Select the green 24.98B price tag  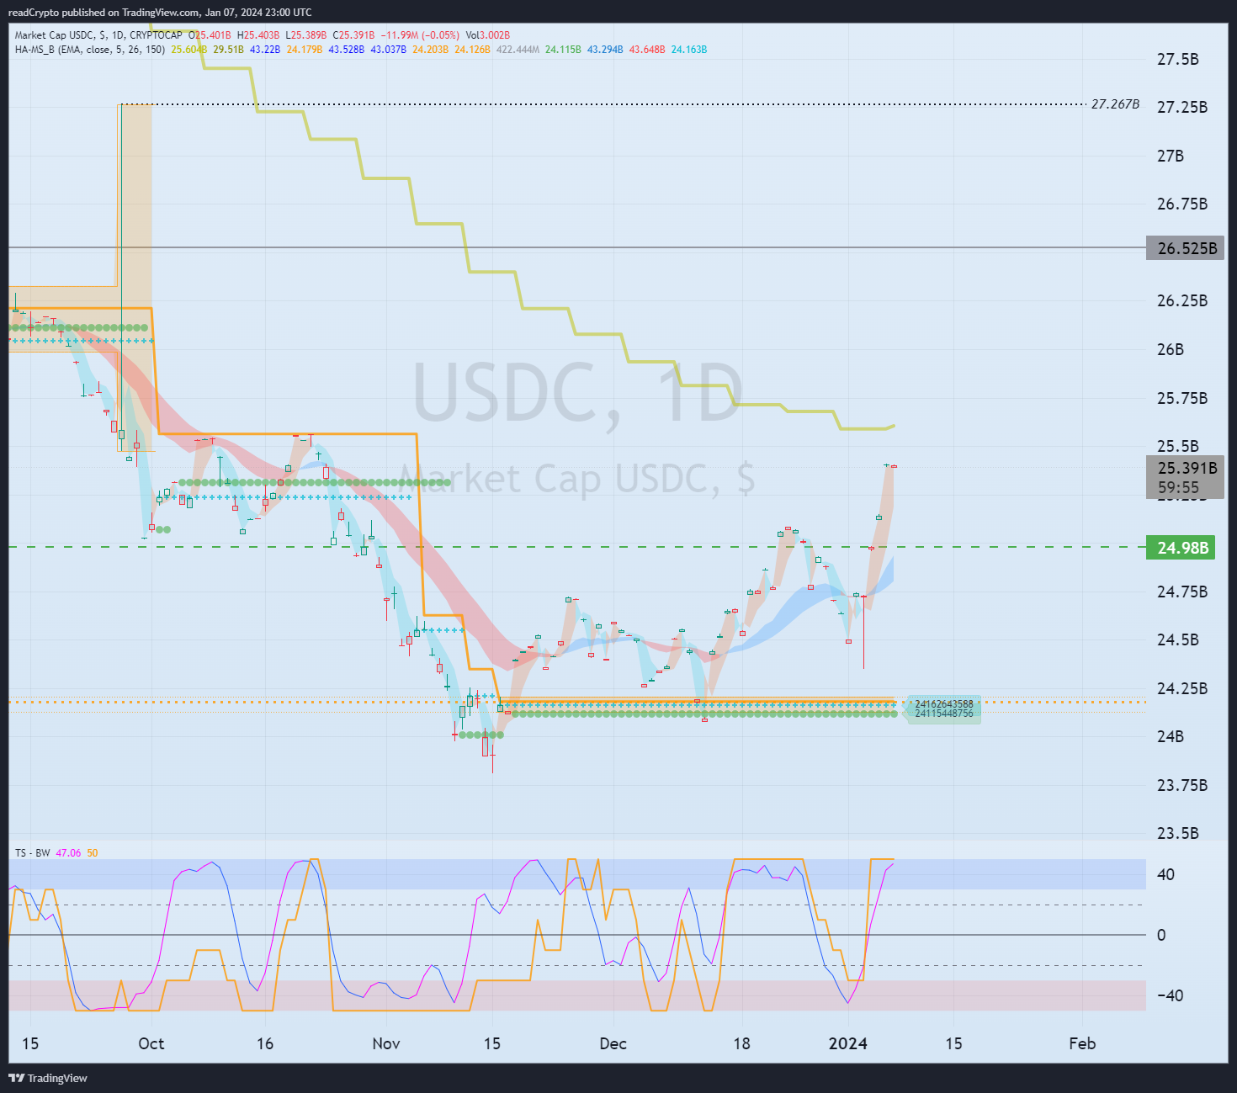coord(1181,548)
